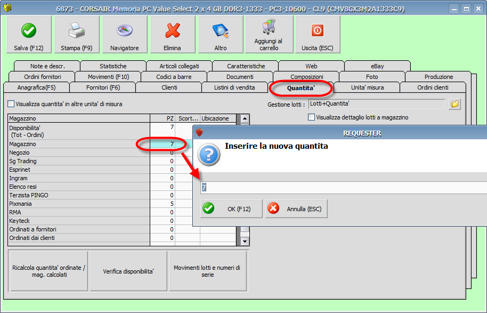
Task: Open the Web tab
Action: point(311,66)
